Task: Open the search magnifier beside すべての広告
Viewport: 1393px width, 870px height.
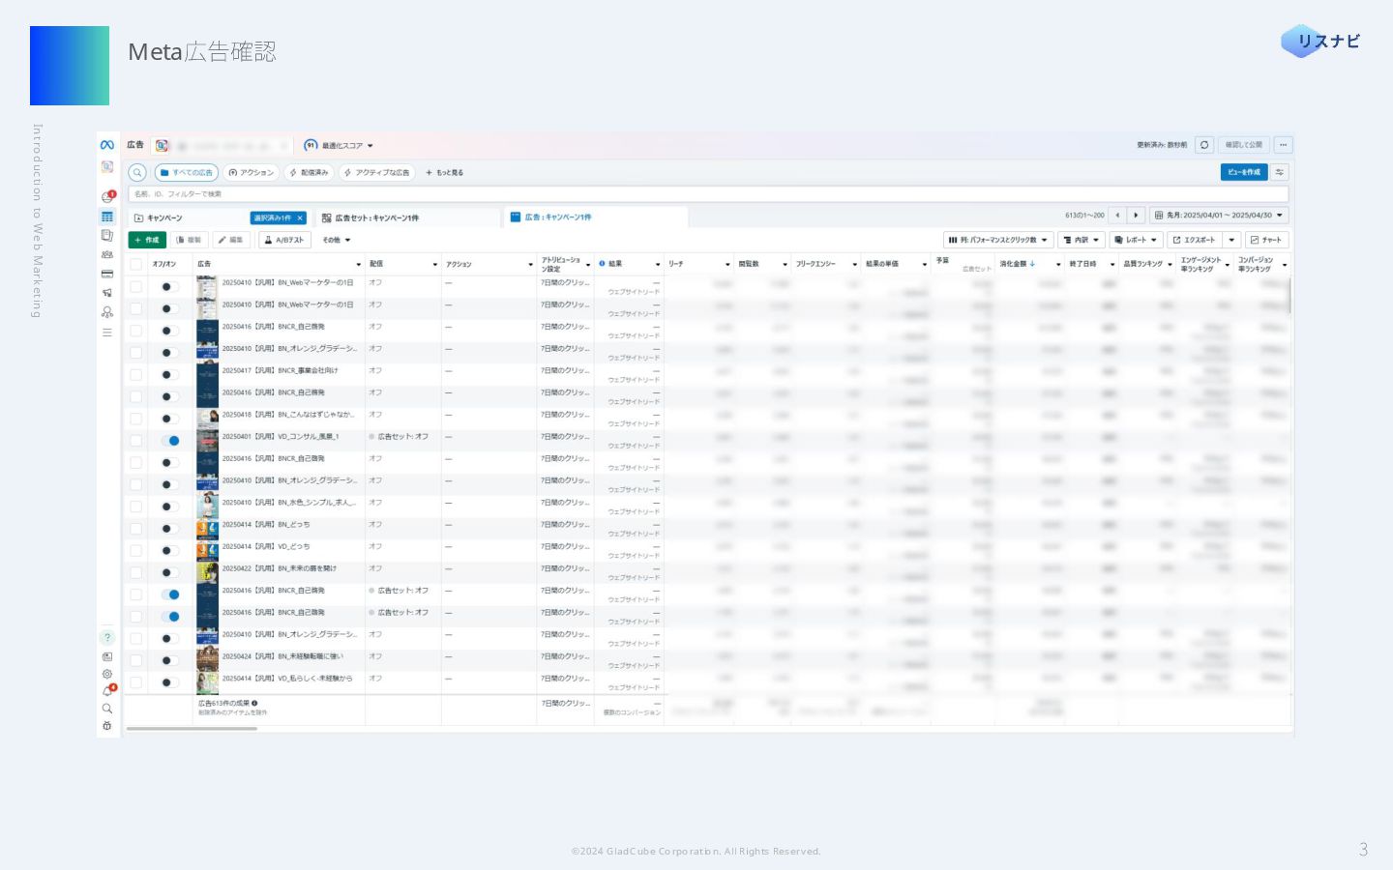Action: (138, 173)
